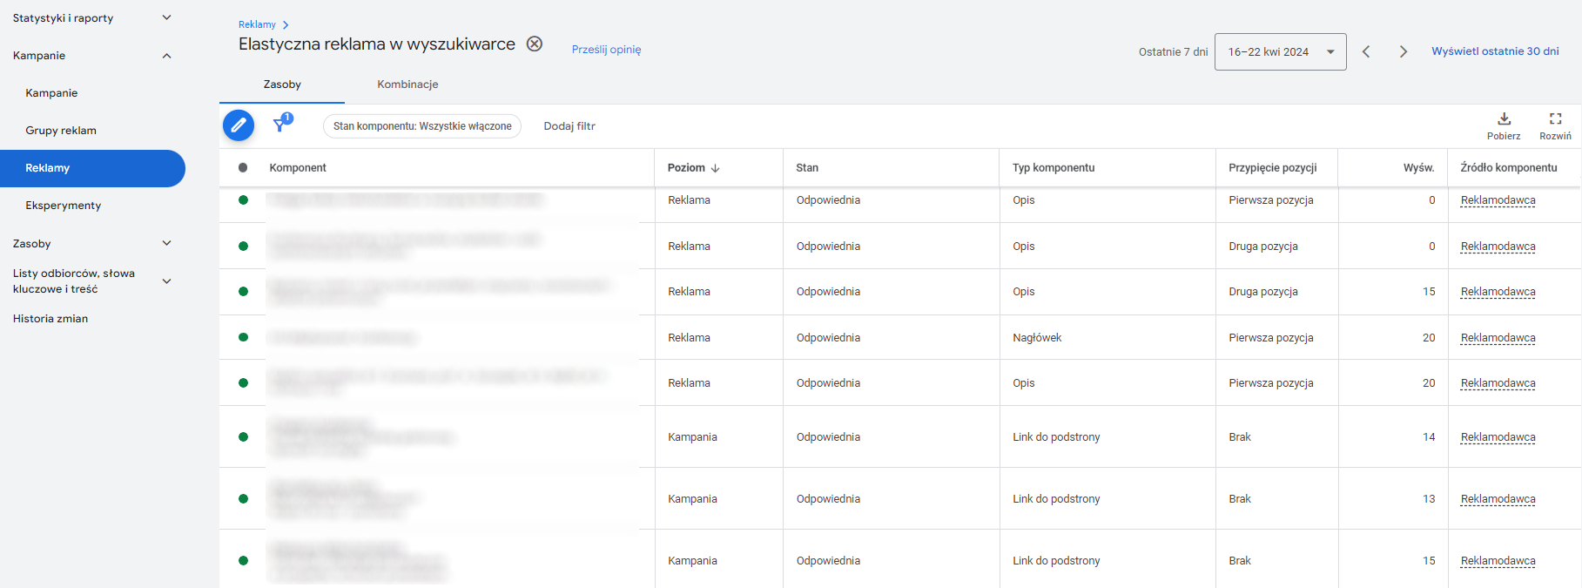The height and width of the screenshot is (588, 1582).
Task: Close the Elastyczna reklama view with X icon
Action: pos(535,44)
